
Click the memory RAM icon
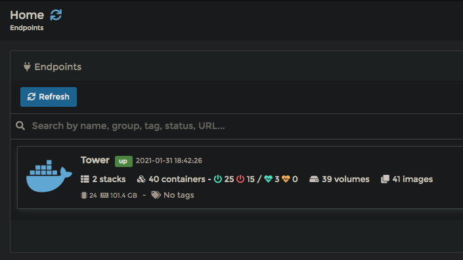coord(104,195)
